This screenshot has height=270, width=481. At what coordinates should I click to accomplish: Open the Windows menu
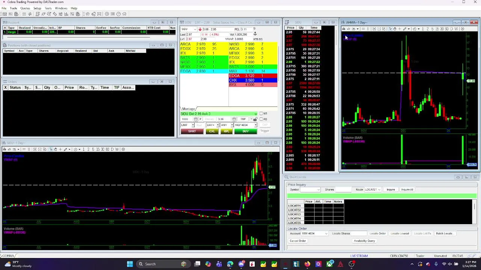61,8
